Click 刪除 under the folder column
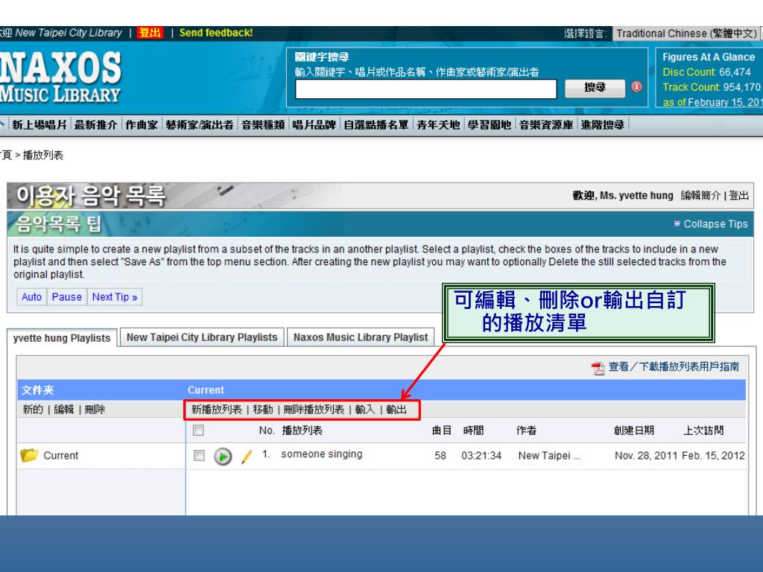The height and width of the screenshot is (572, 763). click(95, 410)
